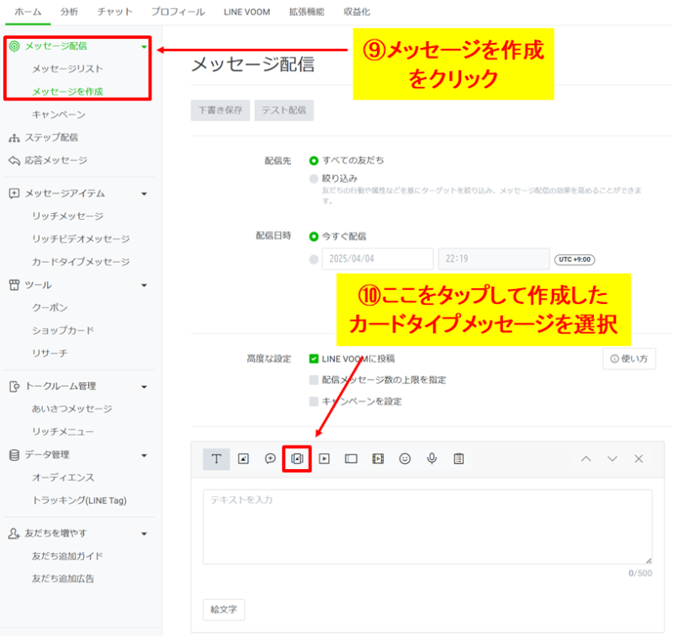Open the image attachment icon
Screen dimensions: 673x636
pyautogui.click(x=243, y=459)
